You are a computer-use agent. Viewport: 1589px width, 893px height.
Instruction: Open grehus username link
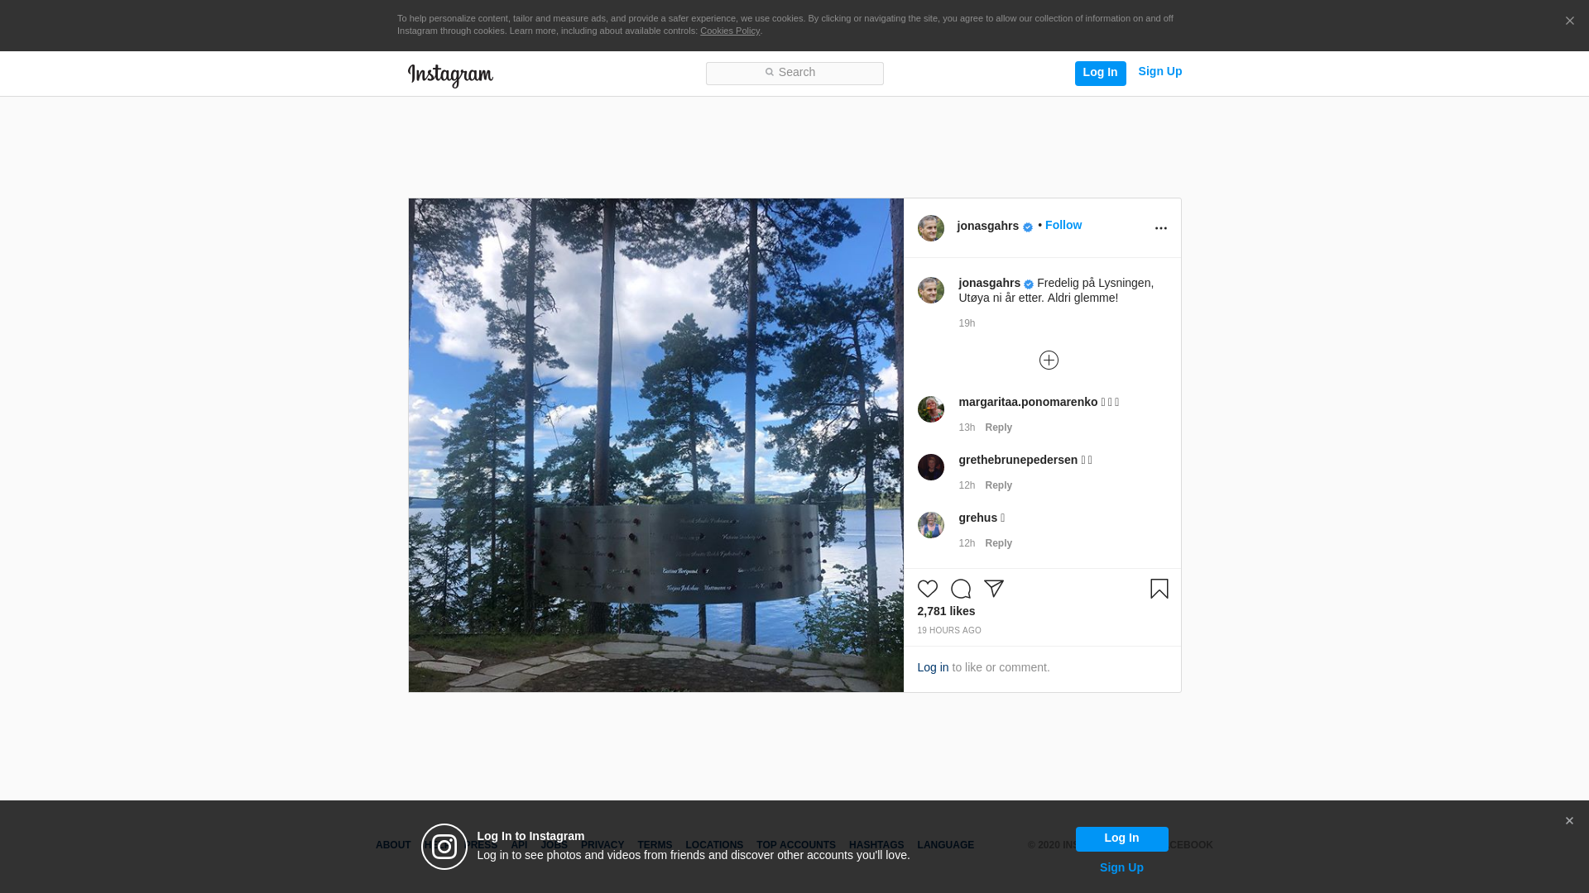[978, 518]
